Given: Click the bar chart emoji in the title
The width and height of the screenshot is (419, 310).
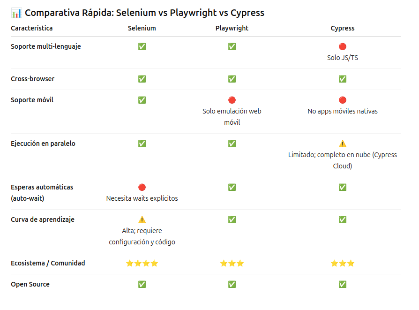Looking at the screenshot, I should pyautogui.click(x=16, y=13).
